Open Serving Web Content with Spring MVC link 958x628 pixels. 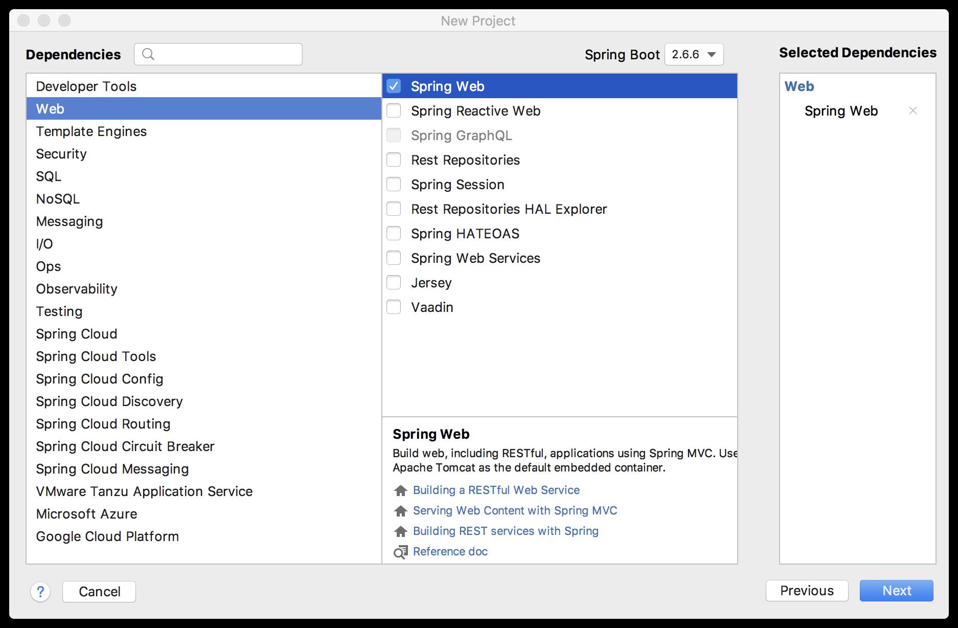click(x=515, y=510)
